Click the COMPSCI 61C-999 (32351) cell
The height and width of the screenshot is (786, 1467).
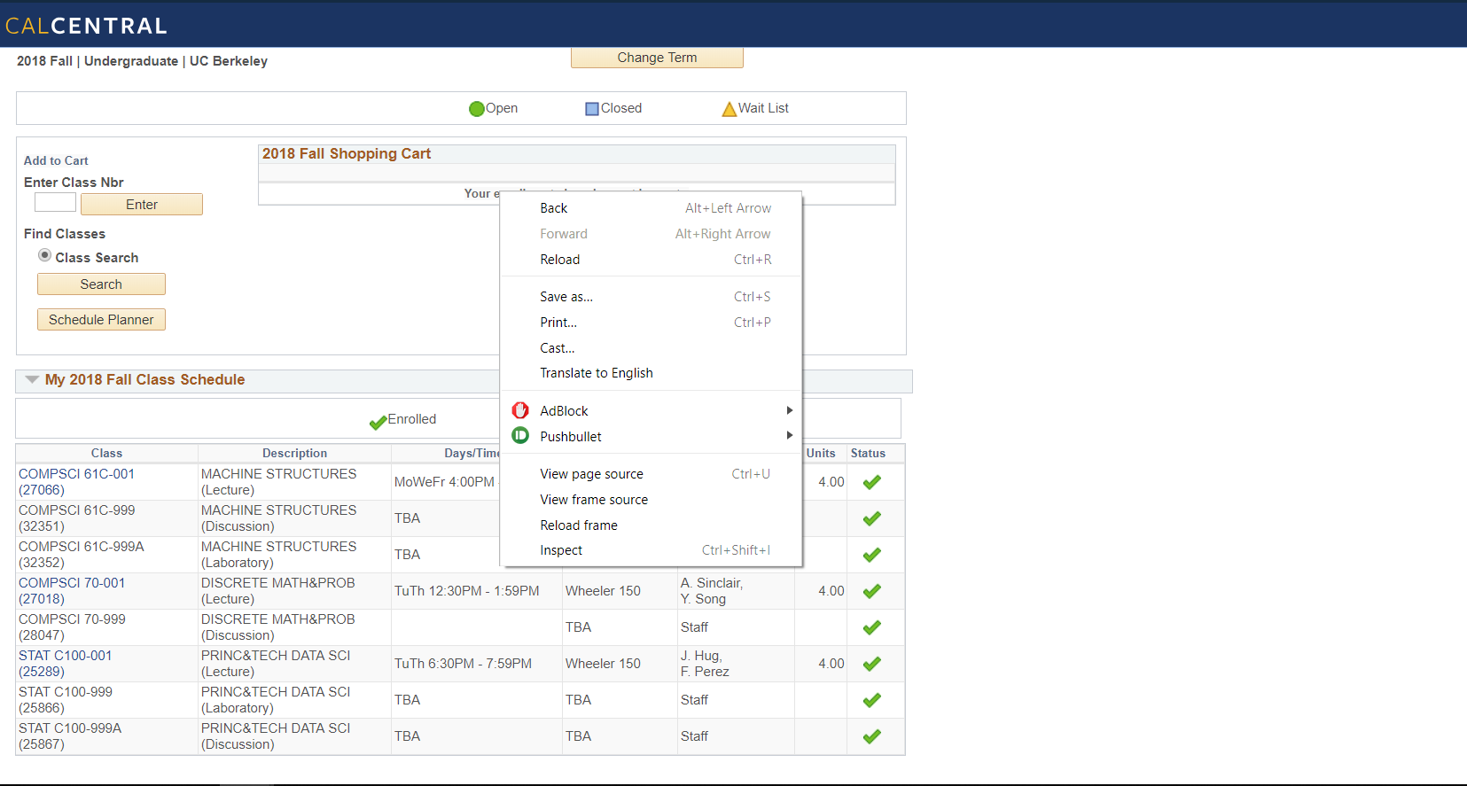[106, 518]
